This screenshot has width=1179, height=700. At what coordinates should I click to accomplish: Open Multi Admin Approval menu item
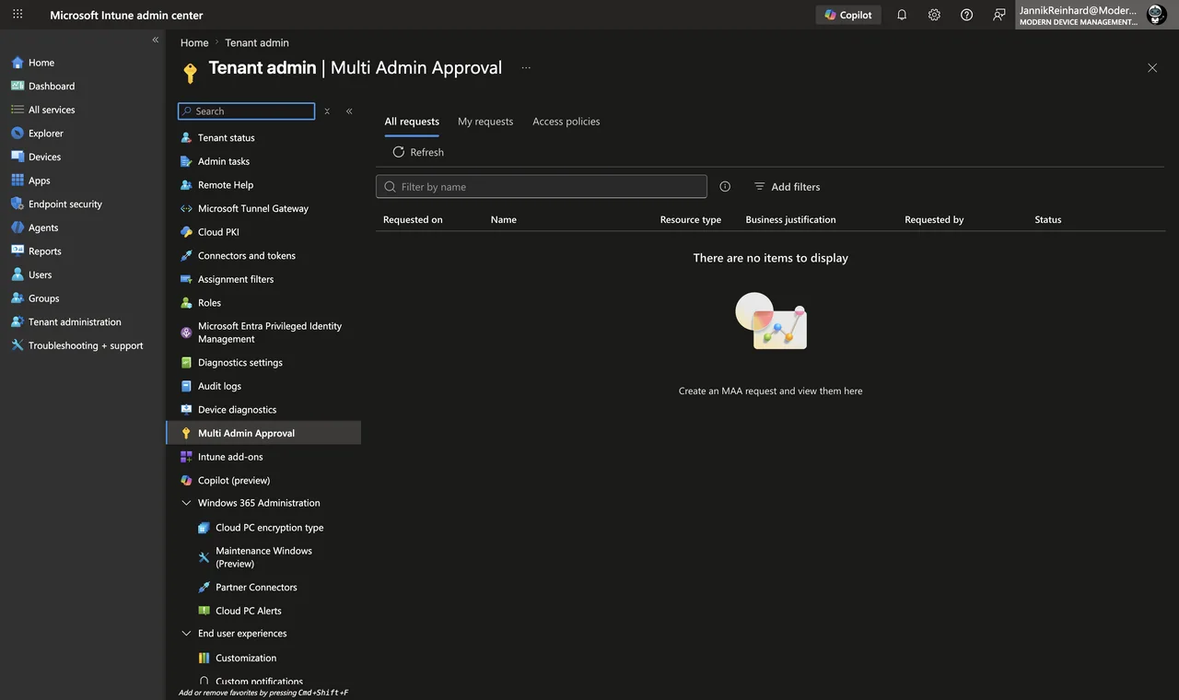click(263, 433)
